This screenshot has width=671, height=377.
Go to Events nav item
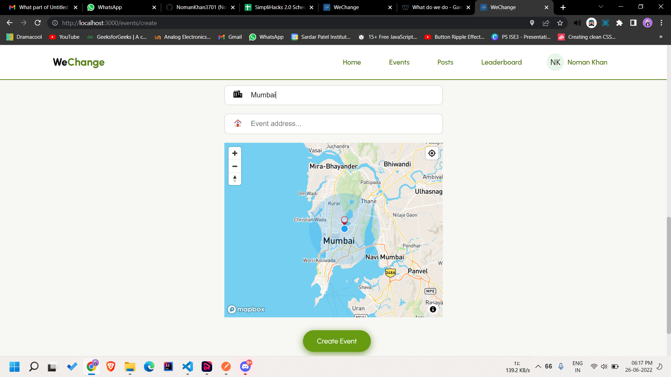[399, 62]
